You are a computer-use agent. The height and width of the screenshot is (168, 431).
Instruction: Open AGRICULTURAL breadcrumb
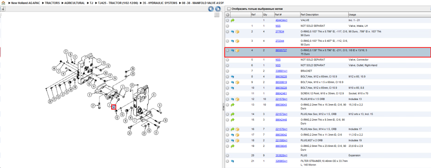point(75,3)
